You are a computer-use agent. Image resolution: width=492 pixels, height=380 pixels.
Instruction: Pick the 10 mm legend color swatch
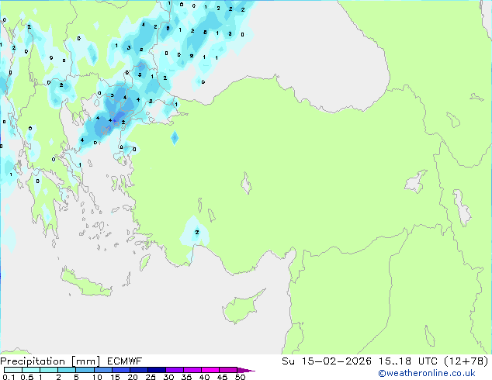[105, 370]
